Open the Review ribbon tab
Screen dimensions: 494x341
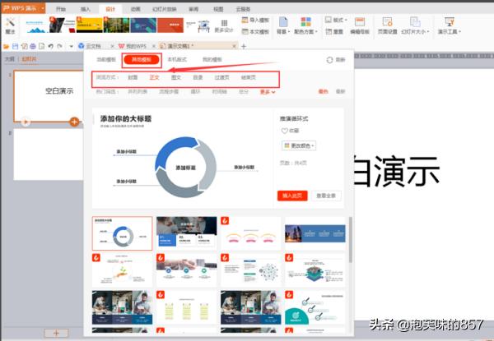click(x=193, y=9)
